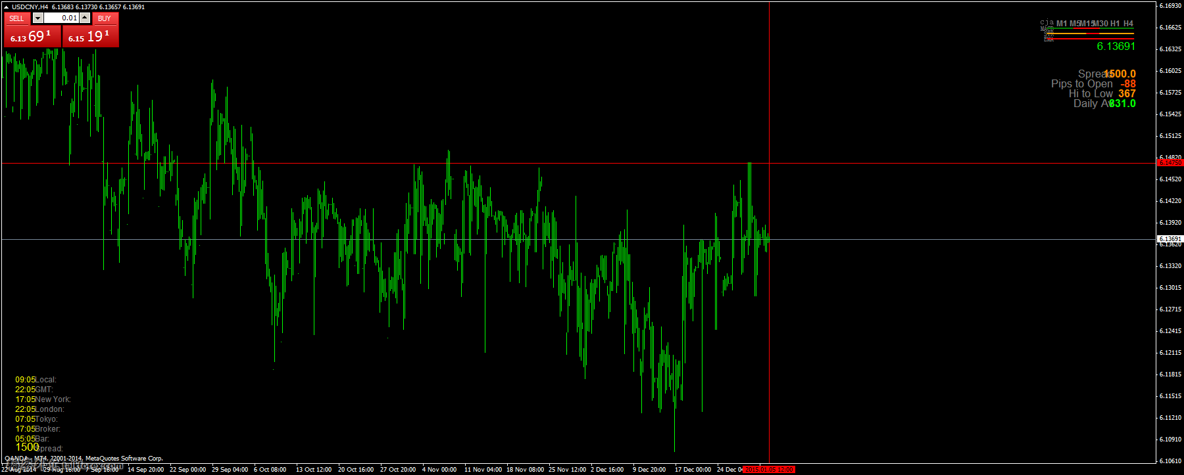This screenshot has width=1184, height=475.
Task: Click the 0.01 lot volume field
Action: [x=61, y=18]
